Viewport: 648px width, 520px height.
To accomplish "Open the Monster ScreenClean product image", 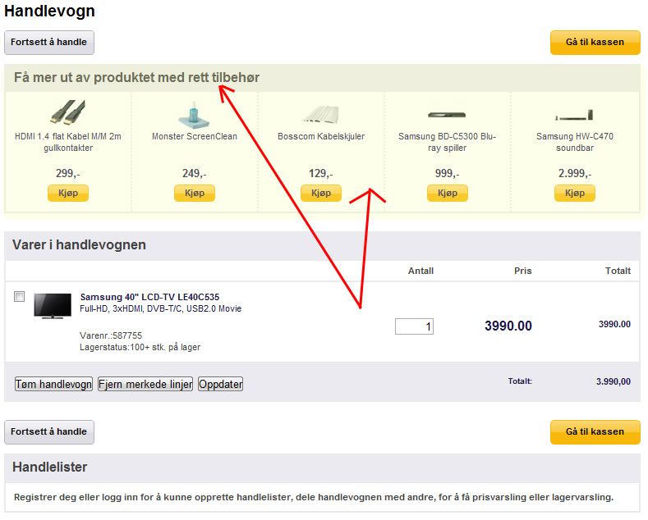I will [x=194, y=115].
